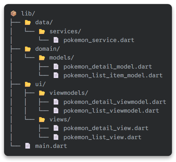Select the lib/ root text
Image resolution: width=176 pixels, height=162 pixels.
click(x=28, y=13)
